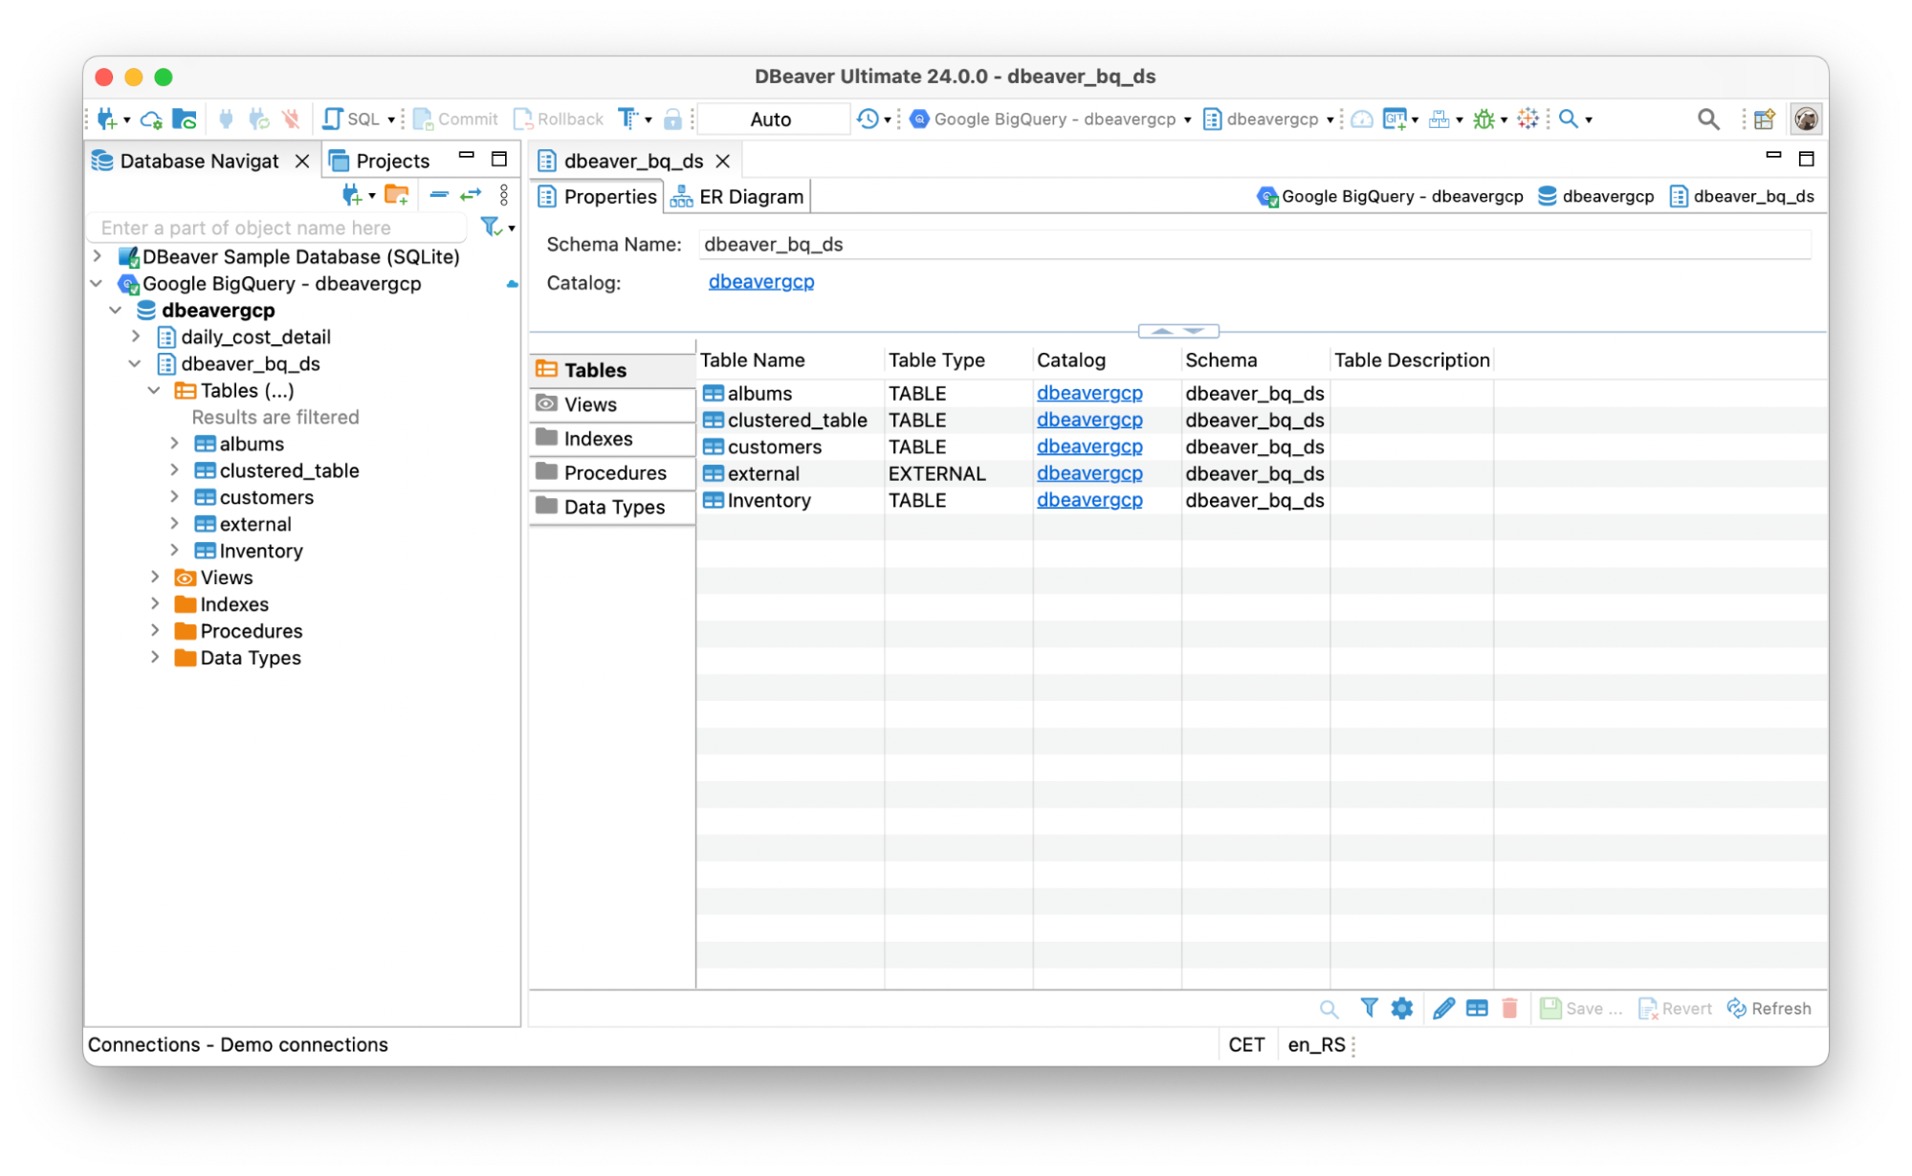Open active schema dropdown dbeavergcp in toolbar
This screenshot has width=1912, height=1176.
[x=1268, y=119]
